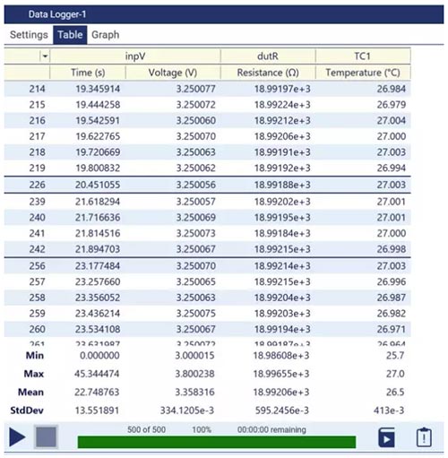Click the Resistance (Ω) column header
The width and height of the screenshot is (448, 458).
(268, 73)
